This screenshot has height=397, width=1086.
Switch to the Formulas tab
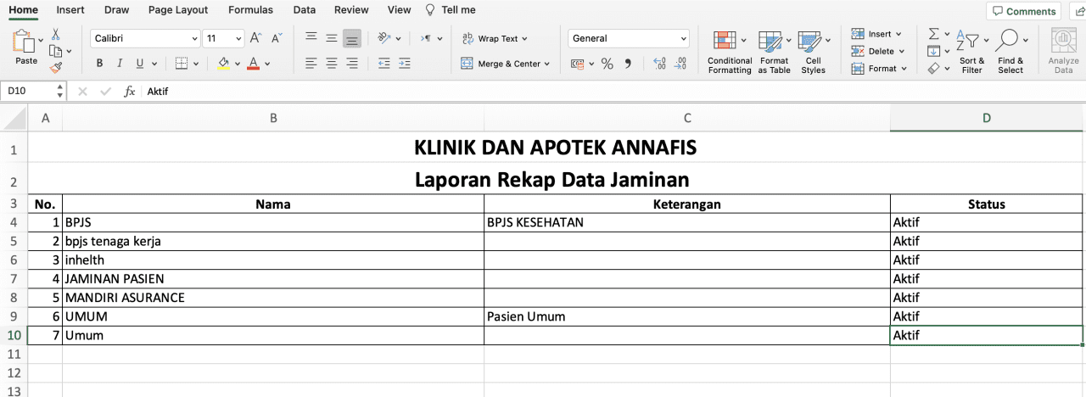click(x=250, y=10)
